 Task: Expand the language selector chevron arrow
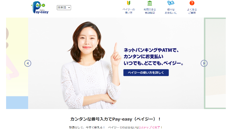point(69,7)
